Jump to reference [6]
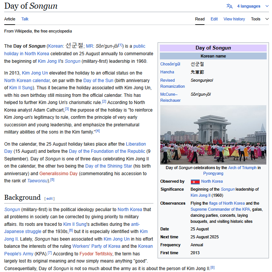272x272 pixels. click(x=71, y=230)
